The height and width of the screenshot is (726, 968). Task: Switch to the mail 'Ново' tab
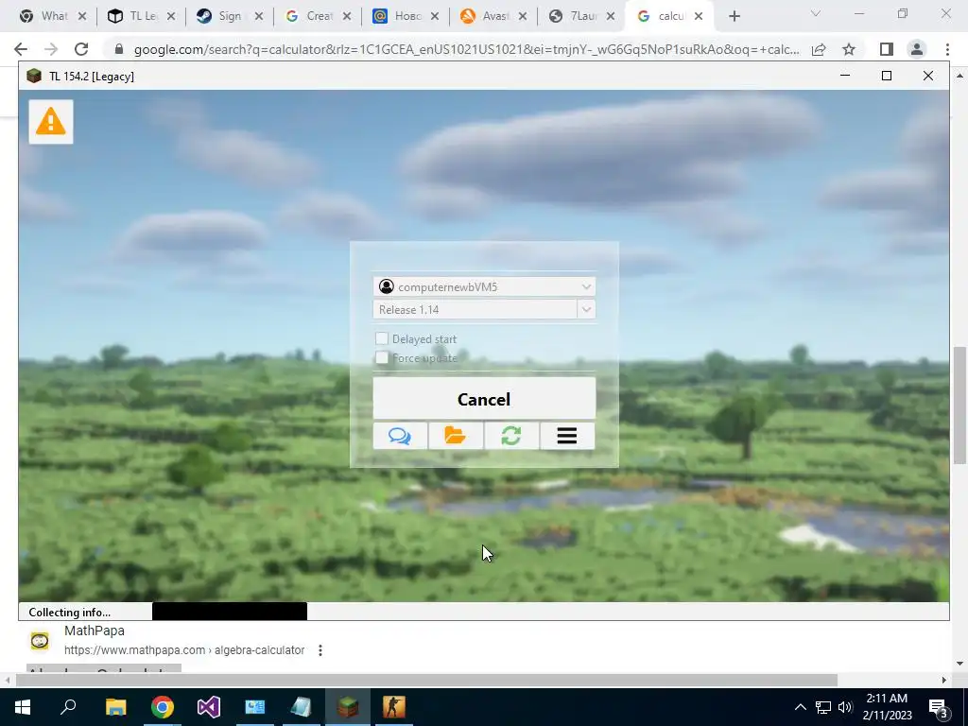(406, 16)
